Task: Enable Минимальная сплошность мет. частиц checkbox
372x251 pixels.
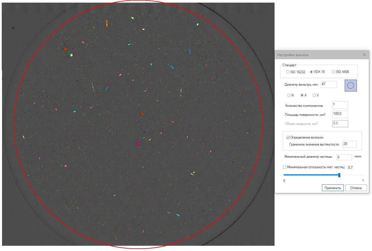Action: 285,167
